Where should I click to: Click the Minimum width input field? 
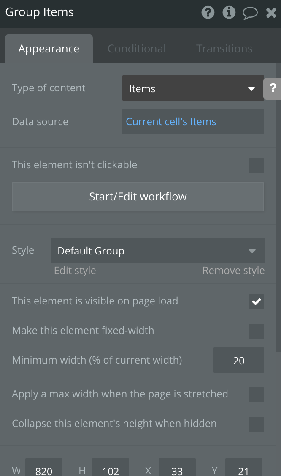(x=238, y=361)
